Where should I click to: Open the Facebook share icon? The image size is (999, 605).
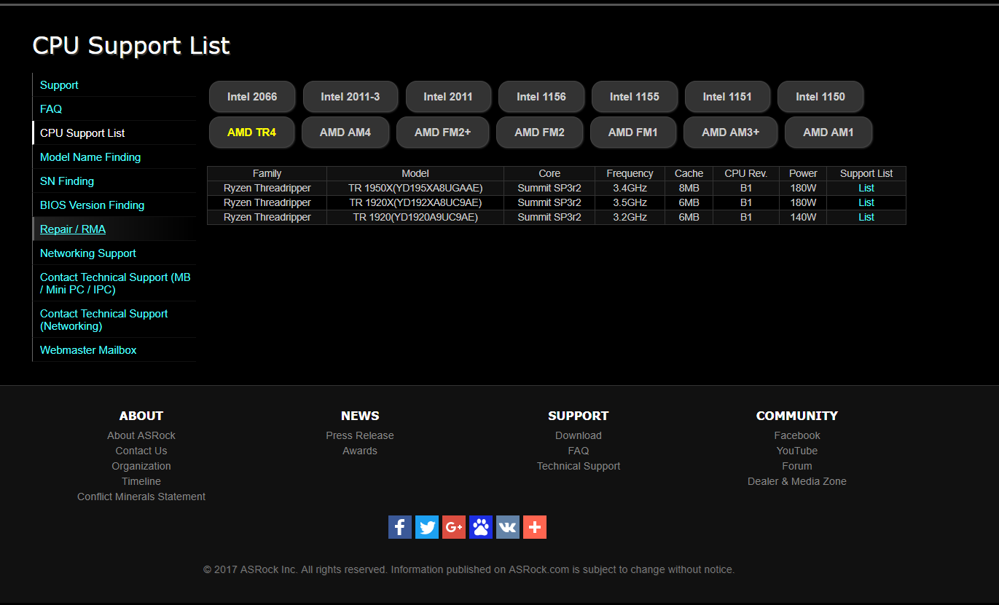[x=400, y=527]
